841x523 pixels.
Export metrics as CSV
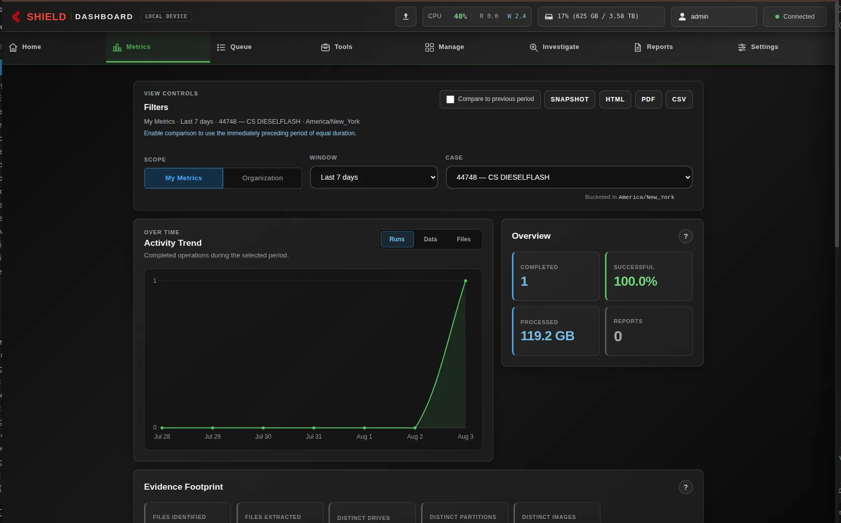(x=679, y=99)
